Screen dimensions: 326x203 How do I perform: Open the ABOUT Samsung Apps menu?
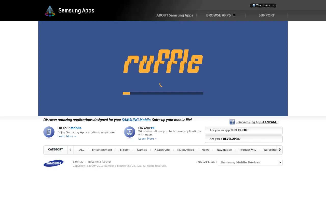point(175,15)
